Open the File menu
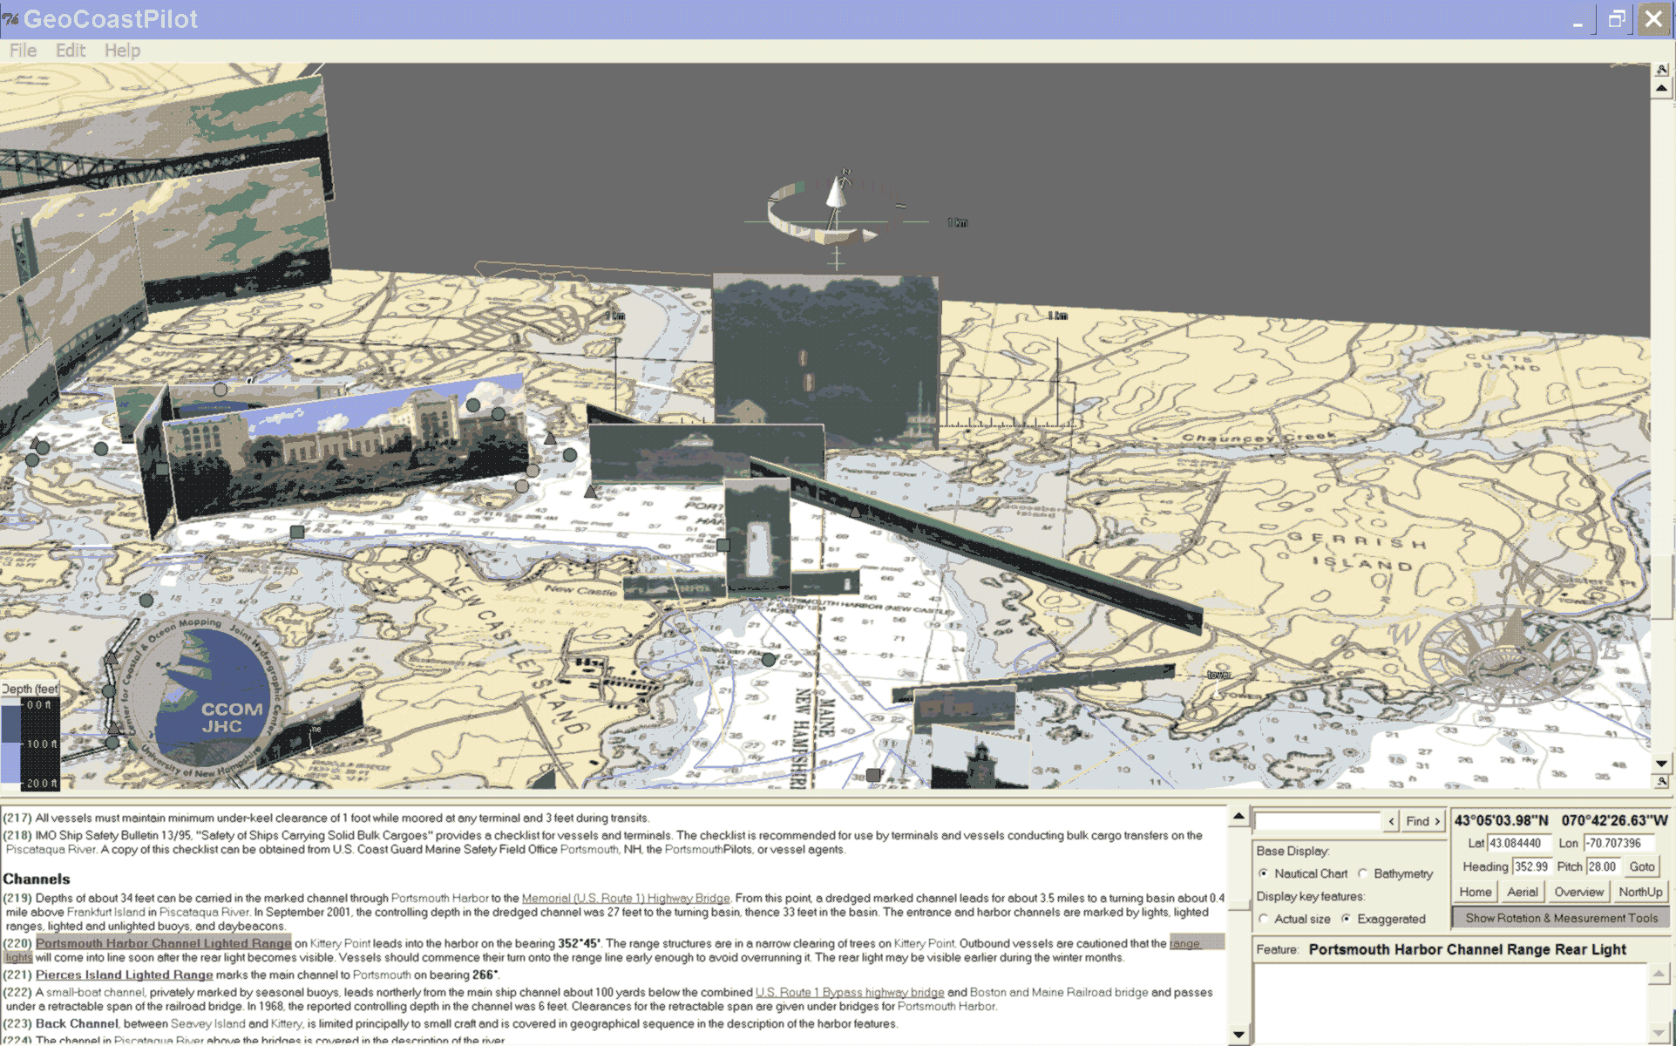1676x1046 pixels. [x=24, y=51]
